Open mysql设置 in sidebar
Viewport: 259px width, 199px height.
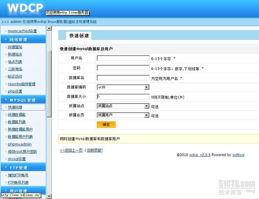point(17,159)
